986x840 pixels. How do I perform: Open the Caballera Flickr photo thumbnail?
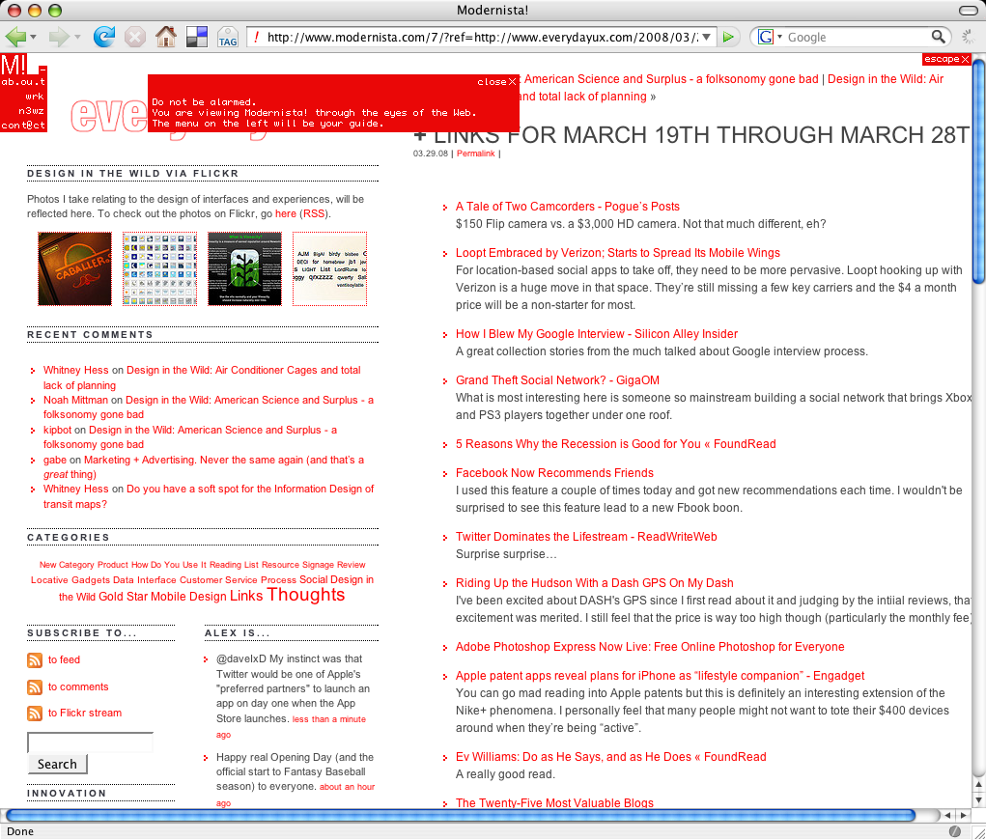tap(74, 269)
